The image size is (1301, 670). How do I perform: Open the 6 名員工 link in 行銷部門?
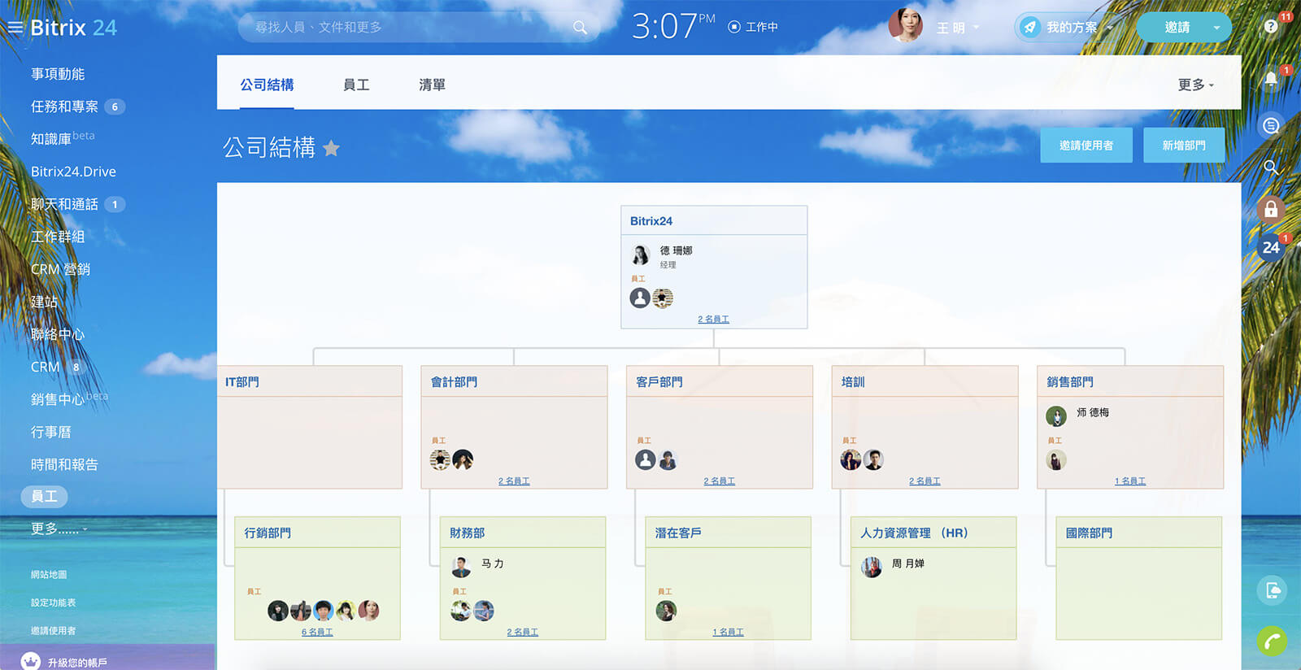pyautogui.click(x=317, y=632)
